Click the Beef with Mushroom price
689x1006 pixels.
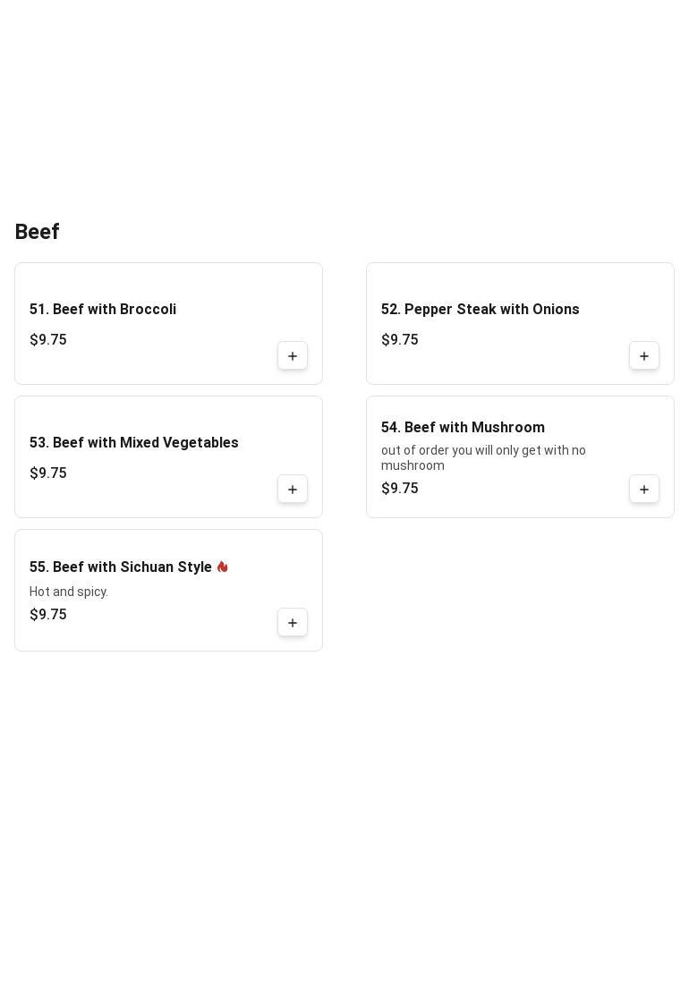tap(400, 489)
